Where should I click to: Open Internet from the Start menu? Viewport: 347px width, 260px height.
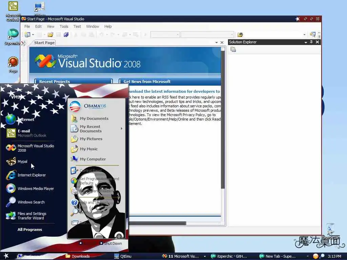point(20,120)
